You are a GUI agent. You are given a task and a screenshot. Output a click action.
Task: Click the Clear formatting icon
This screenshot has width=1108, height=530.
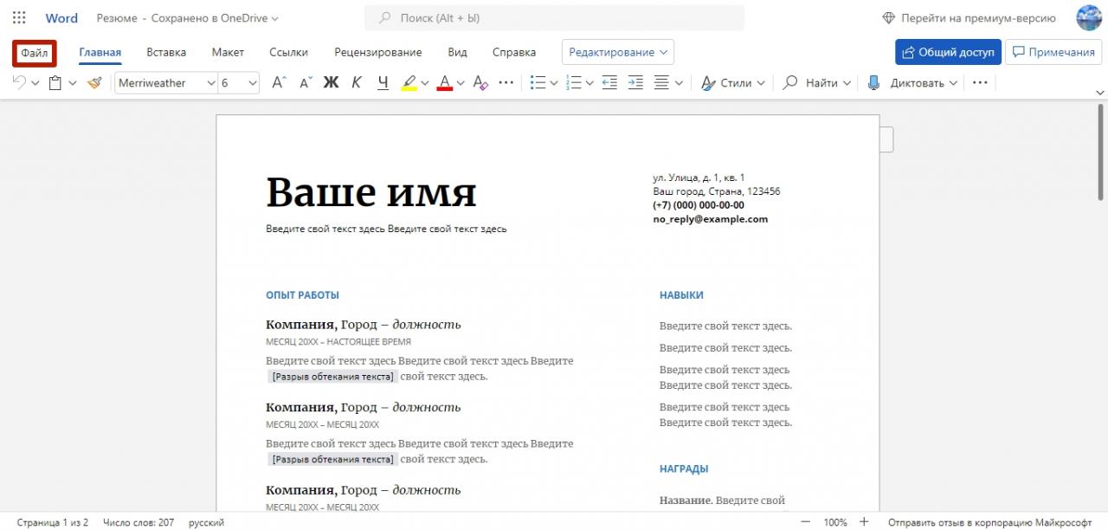[480, 83]
